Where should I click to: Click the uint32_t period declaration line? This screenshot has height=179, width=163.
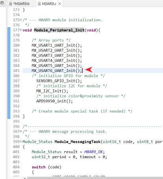69,157
